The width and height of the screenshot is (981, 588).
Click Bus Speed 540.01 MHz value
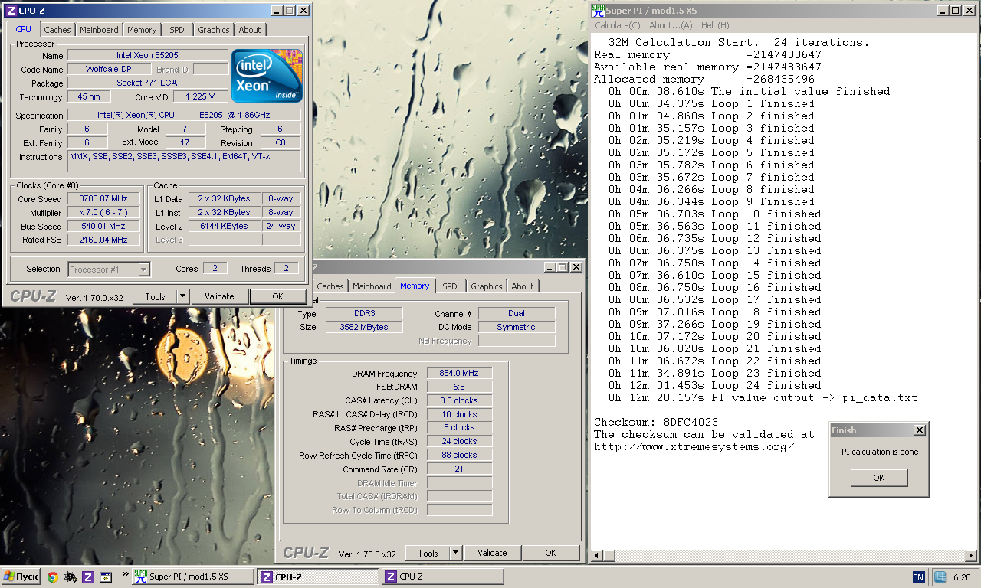coord(104,226)
